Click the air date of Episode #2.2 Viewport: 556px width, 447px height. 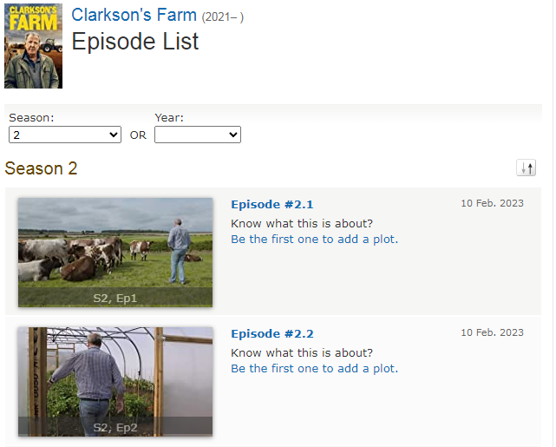(x=492, y=332)
